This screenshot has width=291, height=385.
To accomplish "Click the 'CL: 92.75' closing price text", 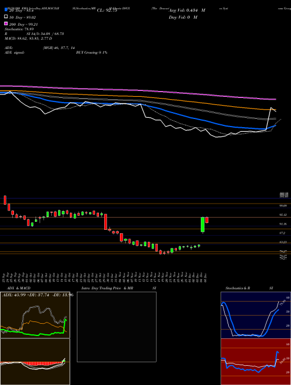I will coord(107,10).
